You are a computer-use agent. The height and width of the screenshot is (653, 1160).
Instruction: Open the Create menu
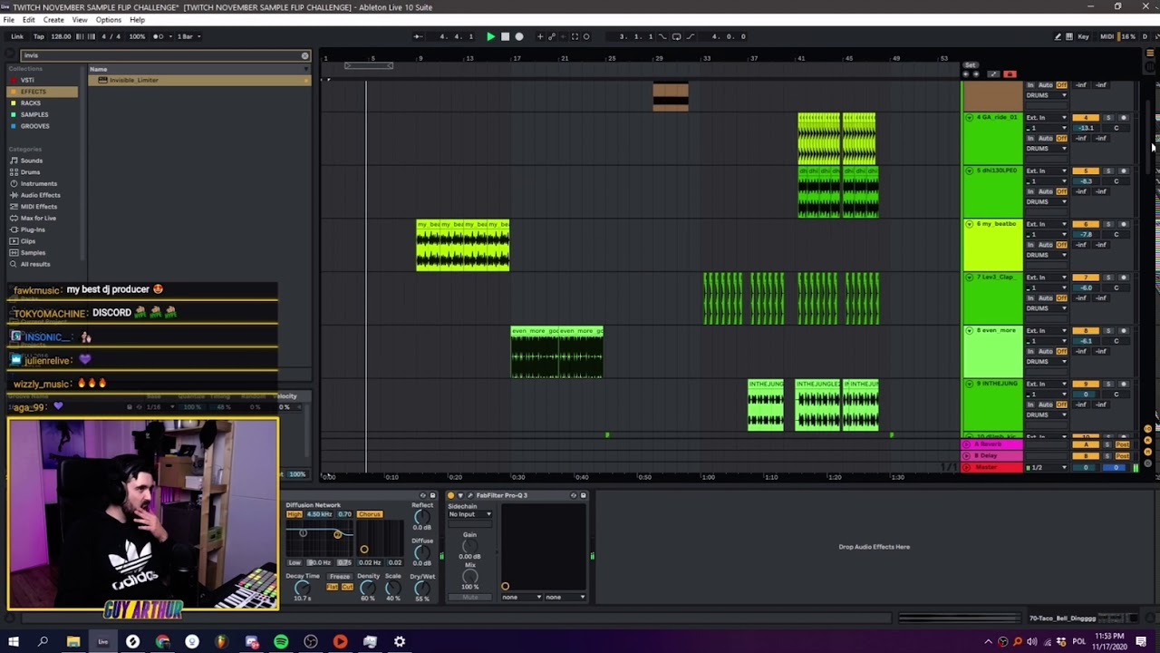coord(53,20)
